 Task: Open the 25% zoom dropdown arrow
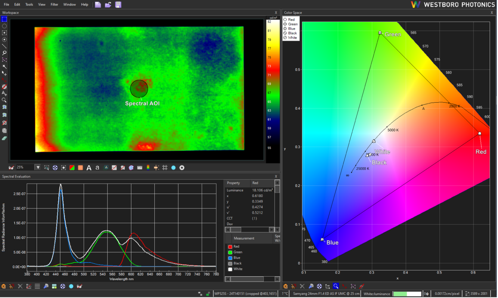pos(38,168)
